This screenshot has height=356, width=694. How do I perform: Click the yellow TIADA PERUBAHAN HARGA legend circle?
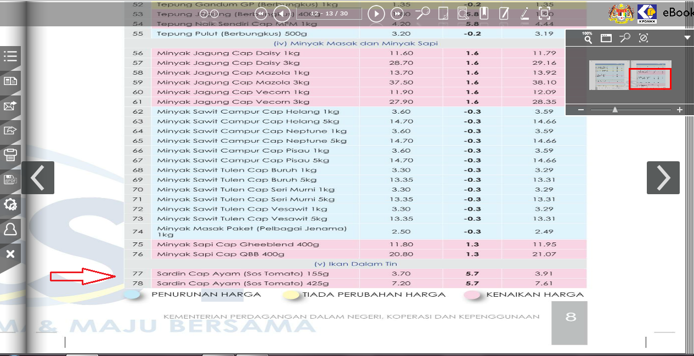tap(291, 295)
